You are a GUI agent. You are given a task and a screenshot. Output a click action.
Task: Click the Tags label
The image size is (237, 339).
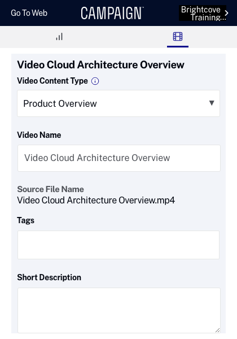pos(26,220)
